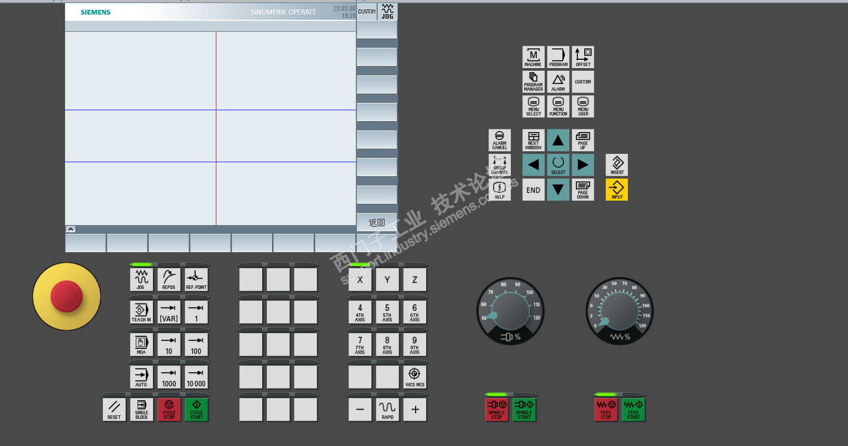Switch to AUTO mode
This screenshot has height=446, width=848.
[x=141, y=377]
